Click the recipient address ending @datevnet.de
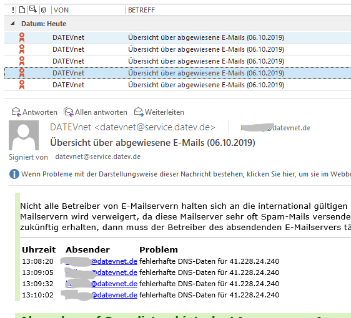 coord(275,128)
